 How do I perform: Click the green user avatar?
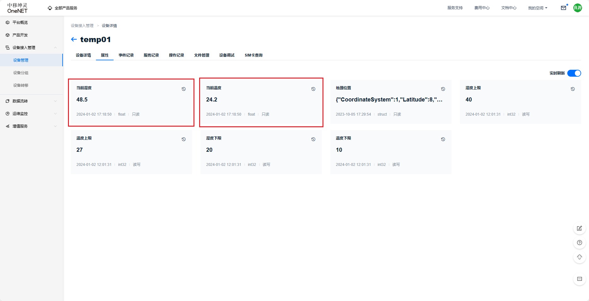(578, 8)
